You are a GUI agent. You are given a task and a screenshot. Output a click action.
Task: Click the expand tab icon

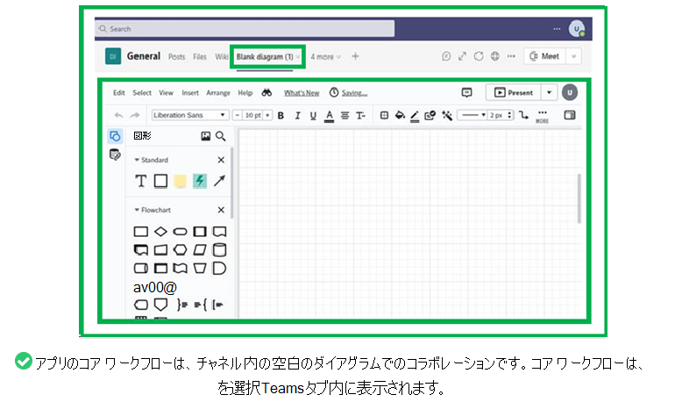(x=462, y=56)
